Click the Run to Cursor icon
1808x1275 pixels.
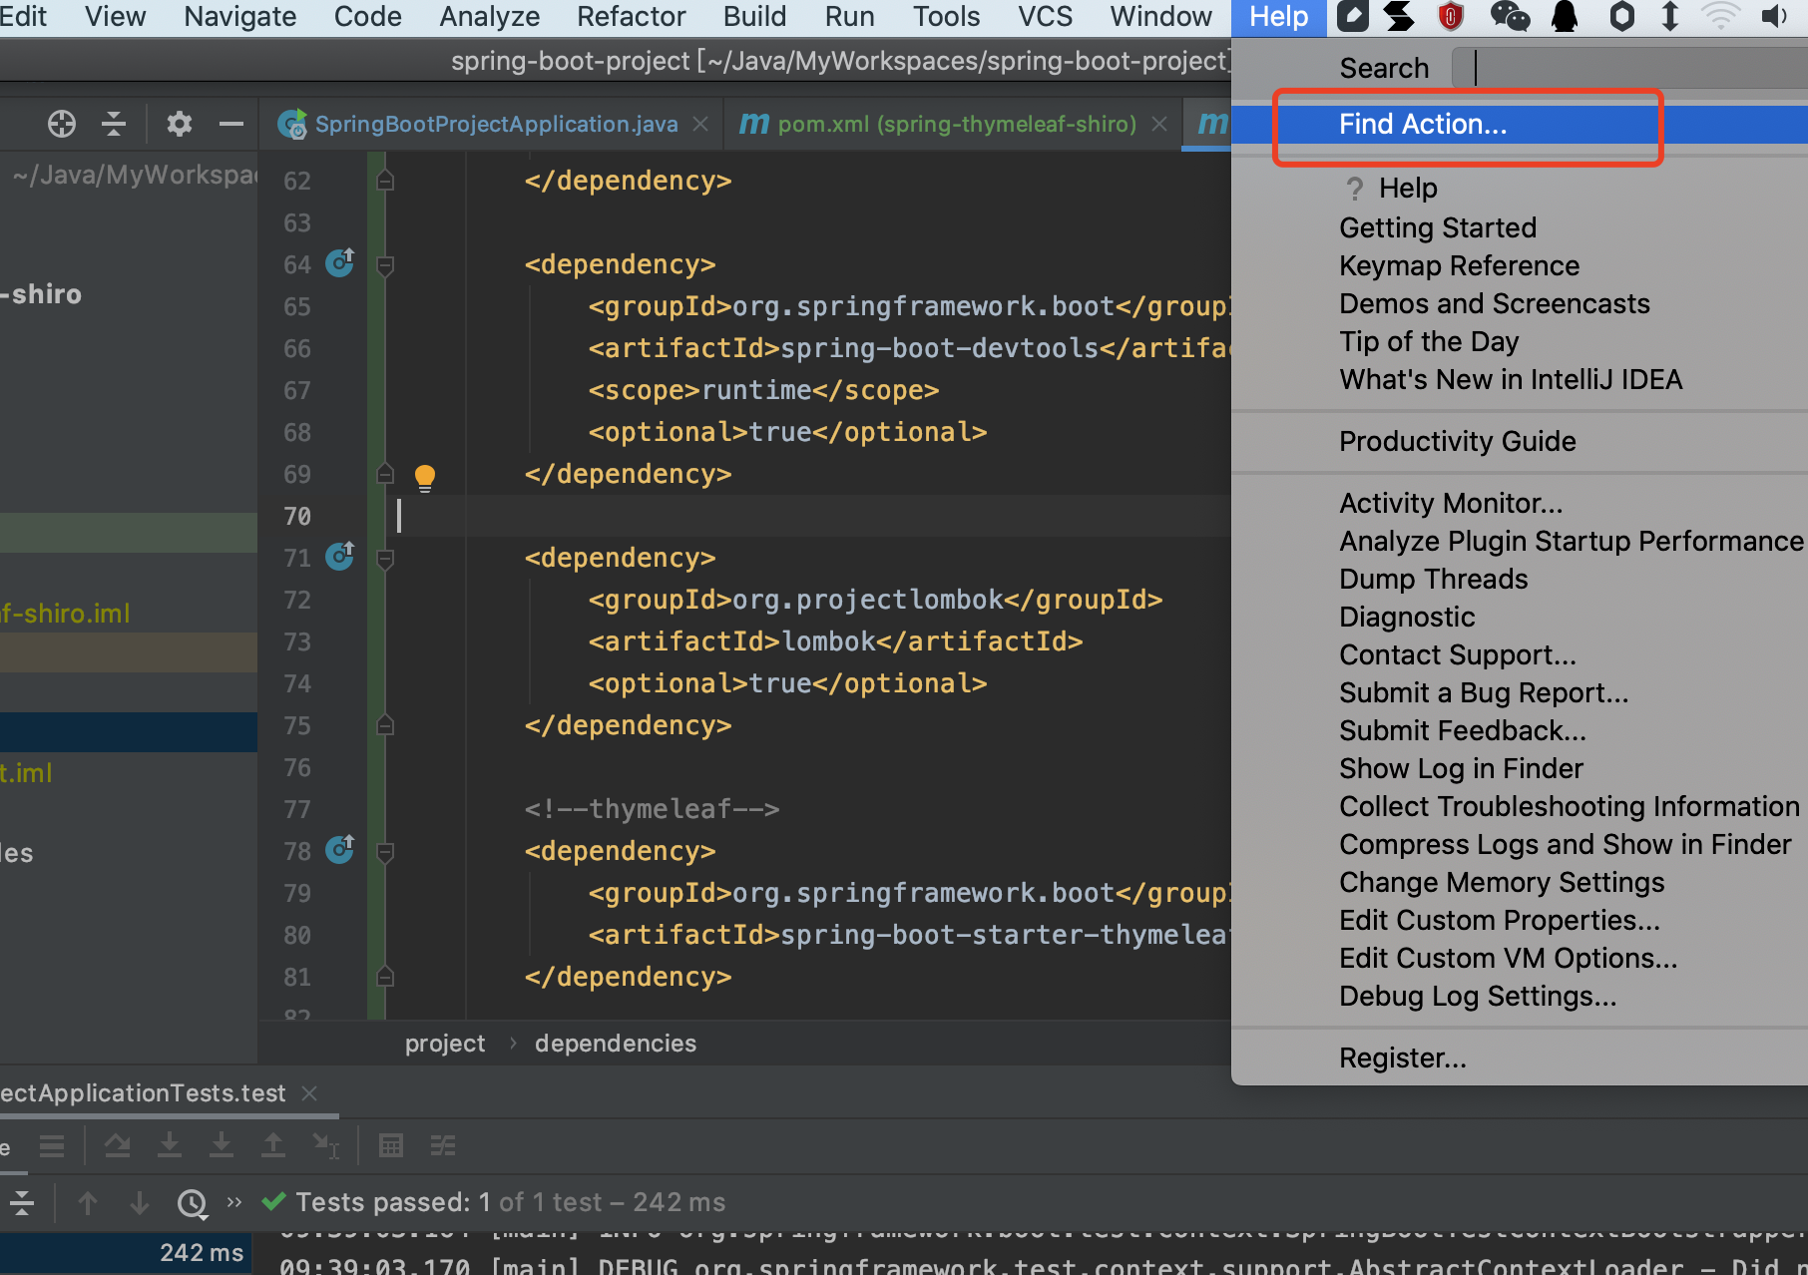click(x=325, y=1145)
